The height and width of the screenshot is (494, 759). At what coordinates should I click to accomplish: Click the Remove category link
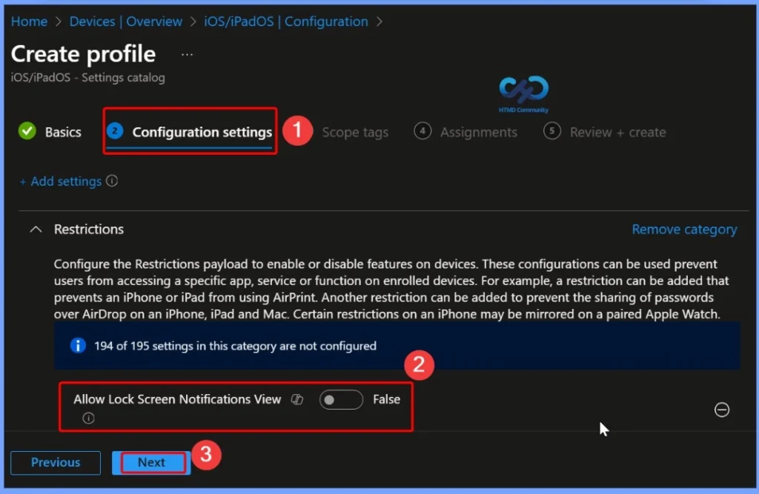(x=684, y=229)
